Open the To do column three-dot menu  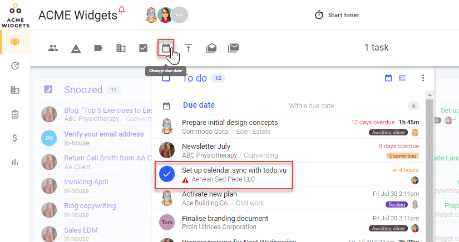423,78
